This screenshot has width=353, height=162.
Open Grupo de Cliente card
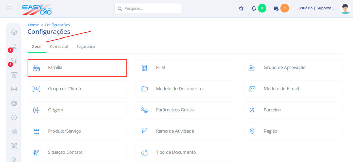77,89
